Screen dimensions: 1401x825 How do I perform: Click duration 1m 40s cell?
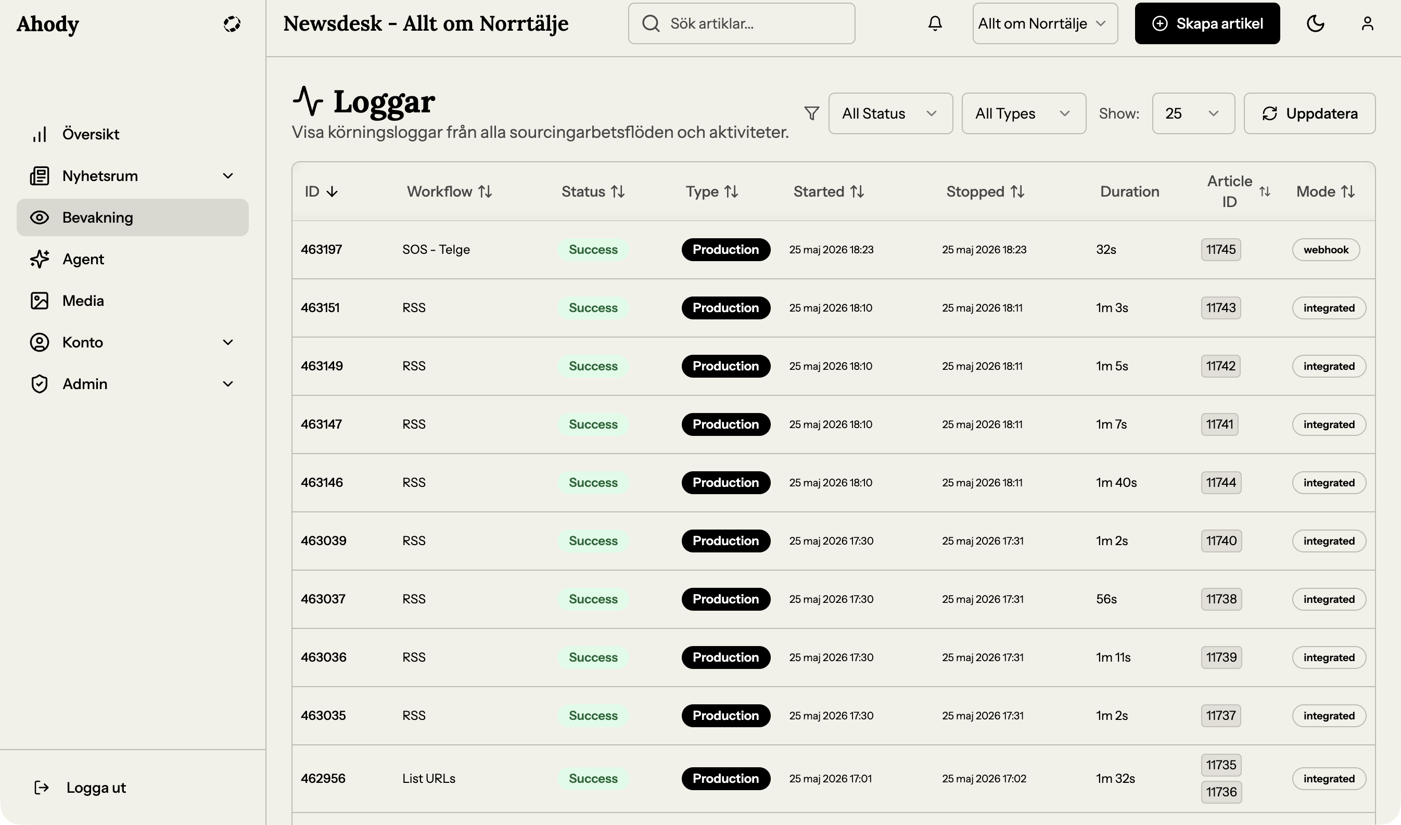click(x=1116, y=483)
